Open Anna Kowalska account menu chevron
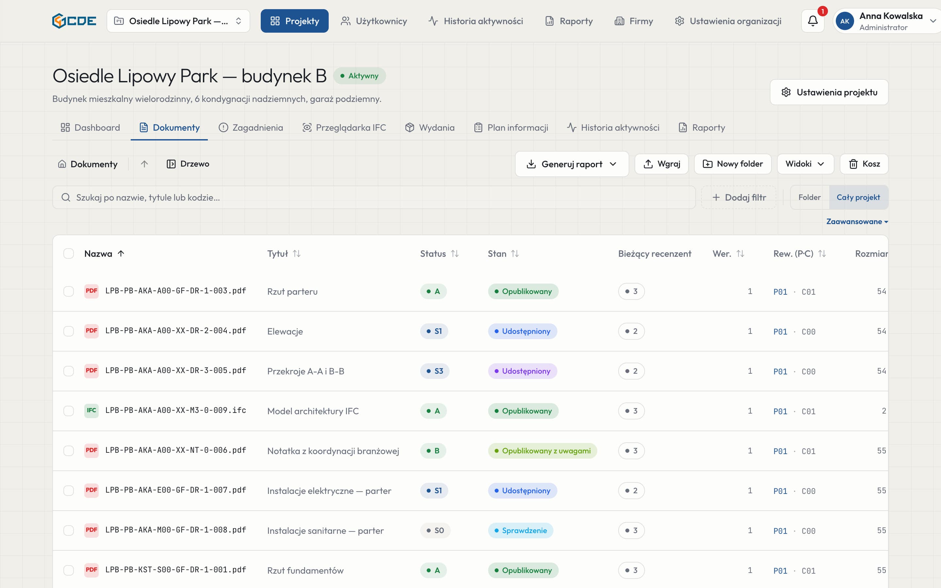Viewport: 941px width, 588px height. (x=933, y=21)
